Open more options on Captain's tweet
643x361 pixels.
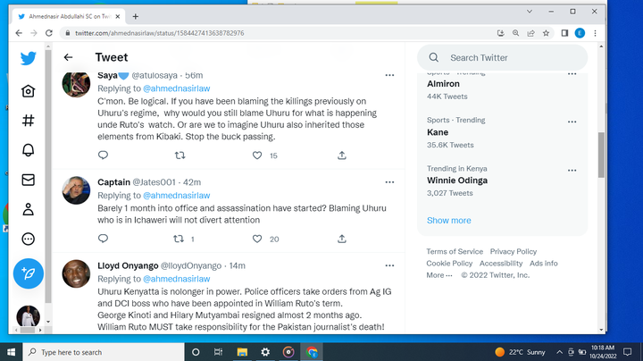(x=389, y=182)
